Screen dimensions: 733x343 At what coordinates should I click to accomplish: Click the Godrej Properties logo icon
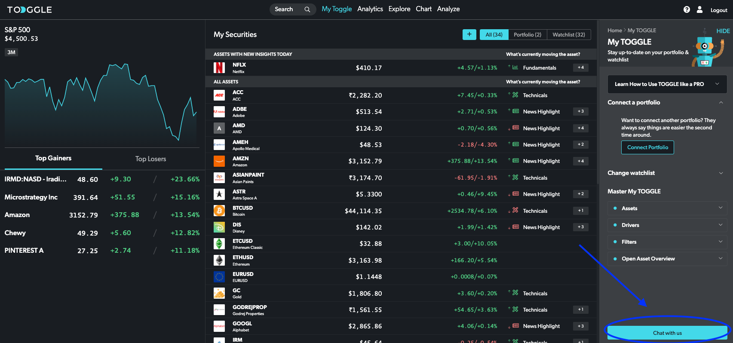pos(219,310)
